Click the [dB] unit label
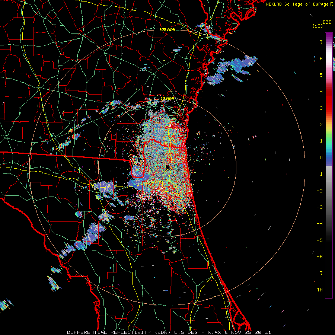Screen dimensions: 335x335 [318, 26]
